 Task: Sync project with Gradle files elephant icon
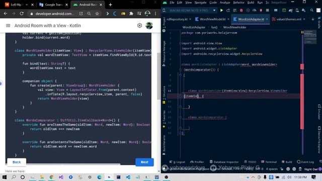coord(291,10)
